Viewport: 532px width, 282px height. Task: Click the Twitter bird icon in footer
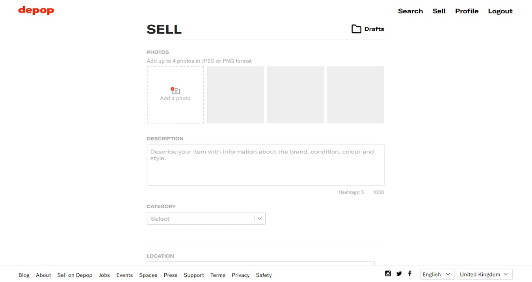399,273
